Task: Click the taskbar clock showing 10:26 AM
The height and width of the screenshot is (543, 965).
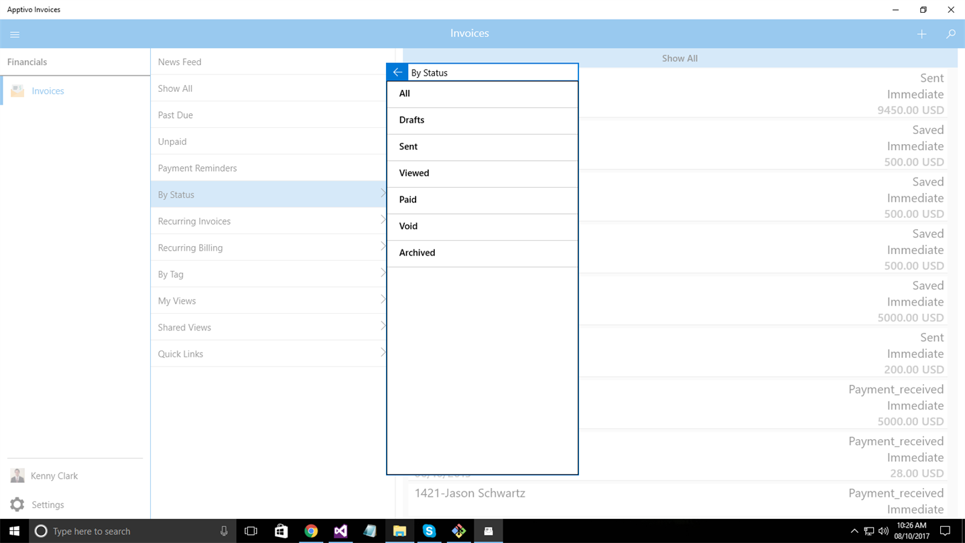Action: [911, 531]
